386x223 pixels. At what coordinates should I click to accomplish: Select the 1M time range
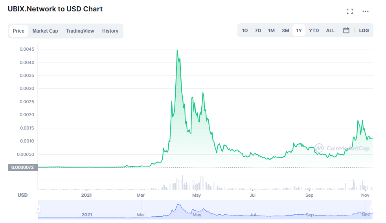(x=271, y=31)
